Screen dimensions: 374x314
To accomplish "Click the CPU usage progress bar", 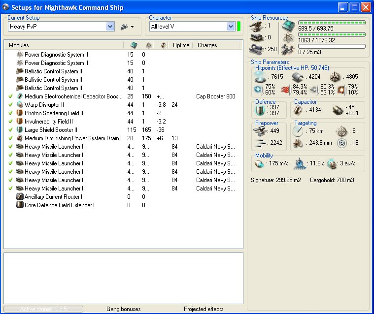I will tap(332, 23).
